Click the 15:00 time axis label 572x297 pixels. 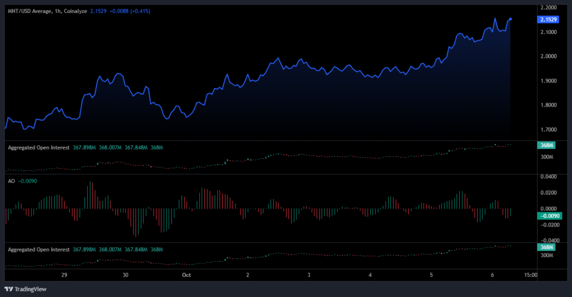[531, 275]
